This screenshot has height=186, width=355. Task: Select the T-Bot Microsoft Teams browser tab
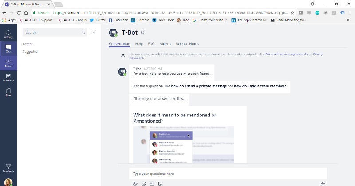27,4
